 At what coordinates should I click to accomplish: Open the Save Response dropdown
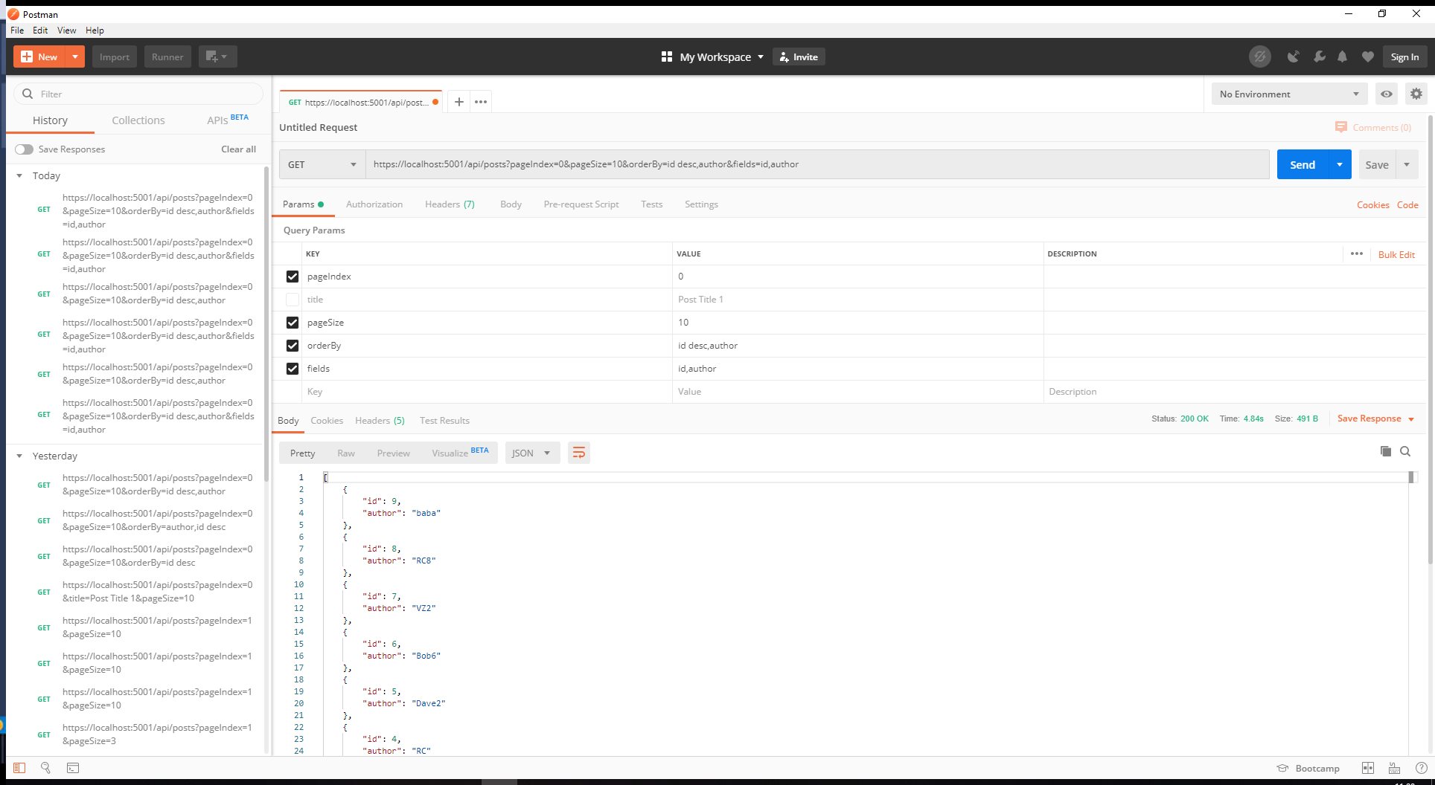point(1375,419)
